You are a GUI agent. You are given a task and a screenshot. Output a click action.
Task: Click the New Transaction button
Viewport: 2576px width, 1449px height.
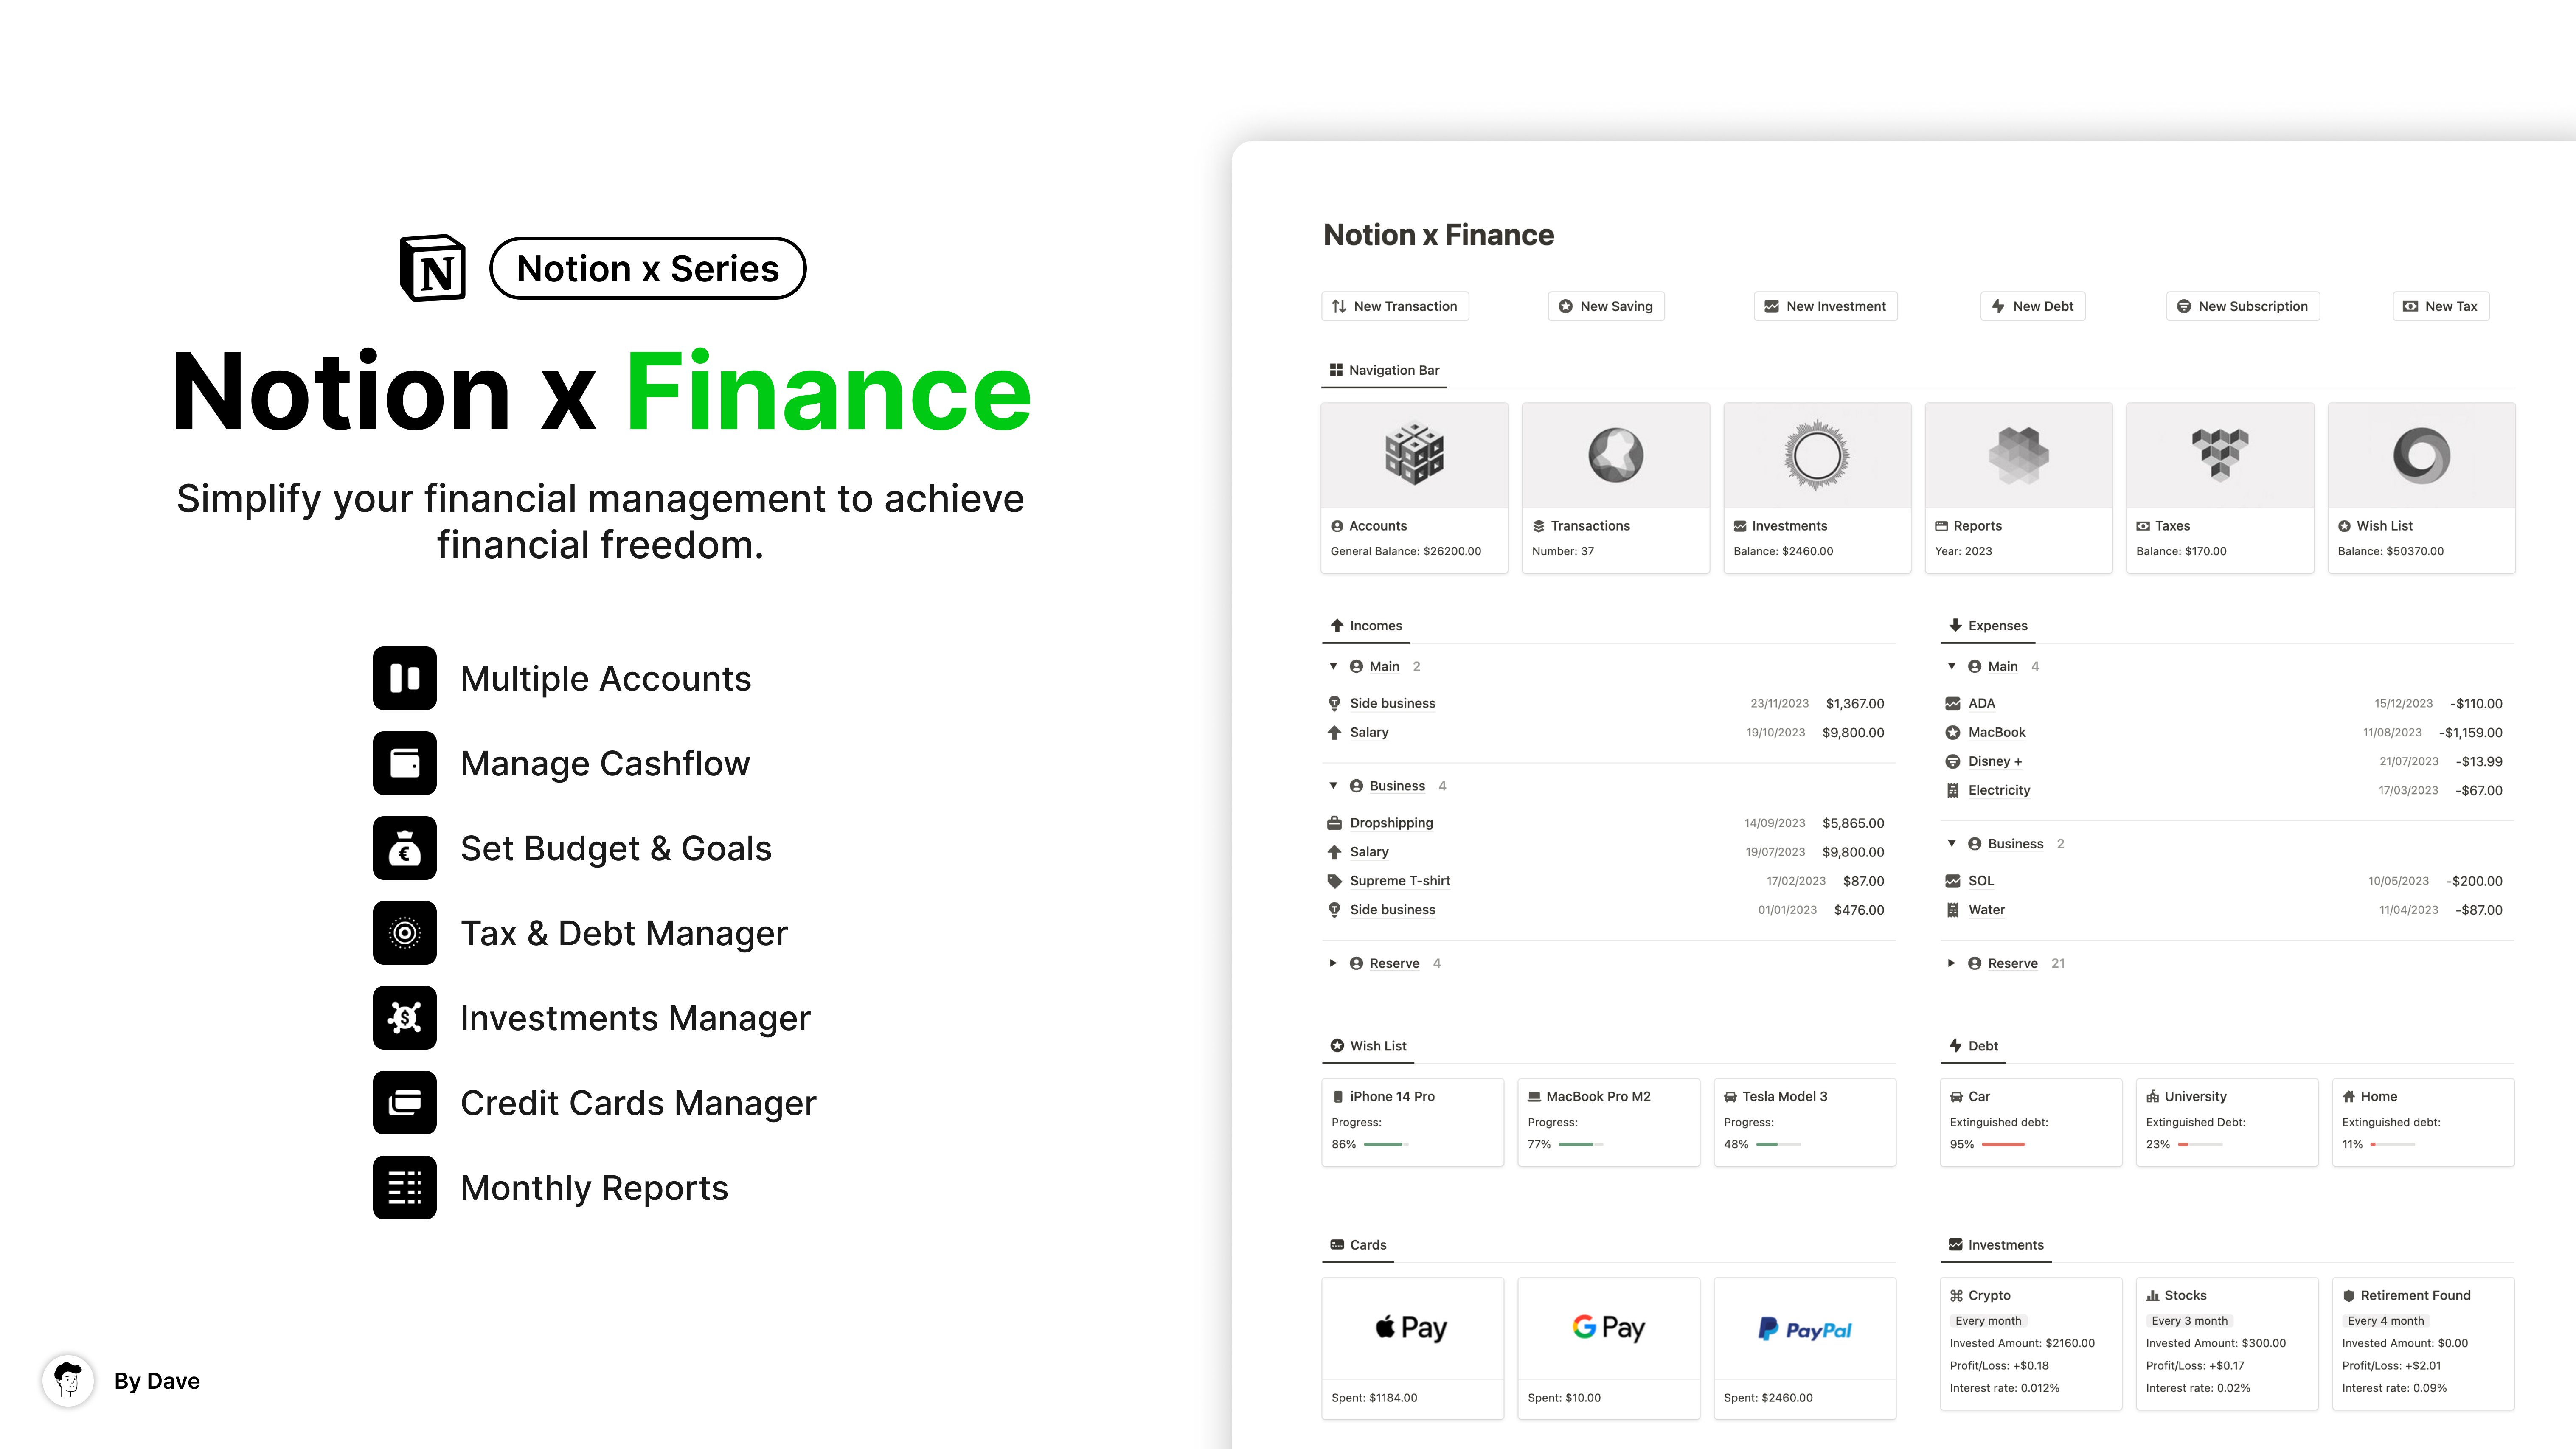pyautogui.click(x=1395, y=306)
